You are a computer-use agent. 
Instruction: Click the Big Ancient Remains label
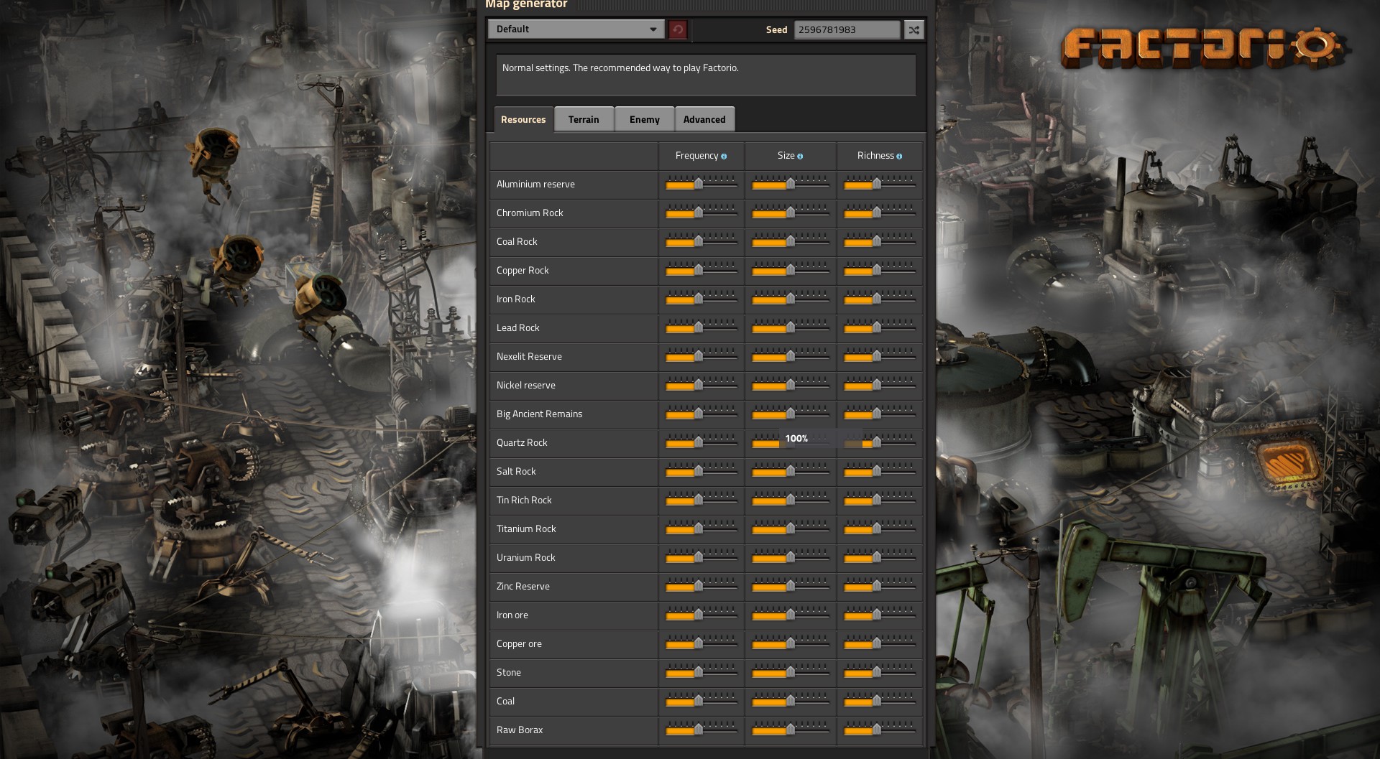[x=539, y=414]
